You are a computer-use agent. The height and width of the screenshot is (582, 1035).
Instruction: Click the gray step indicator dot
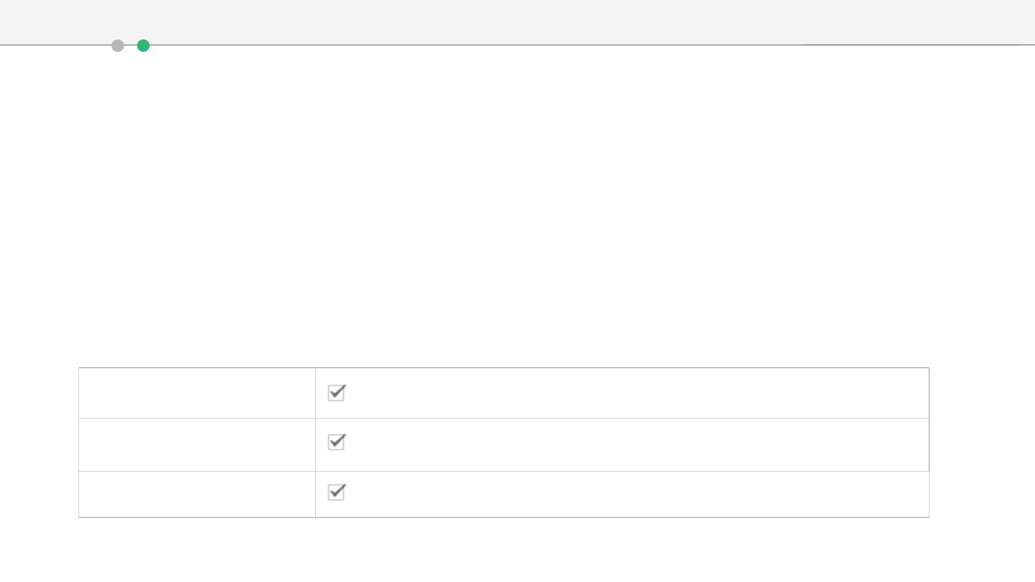[117, 46]
